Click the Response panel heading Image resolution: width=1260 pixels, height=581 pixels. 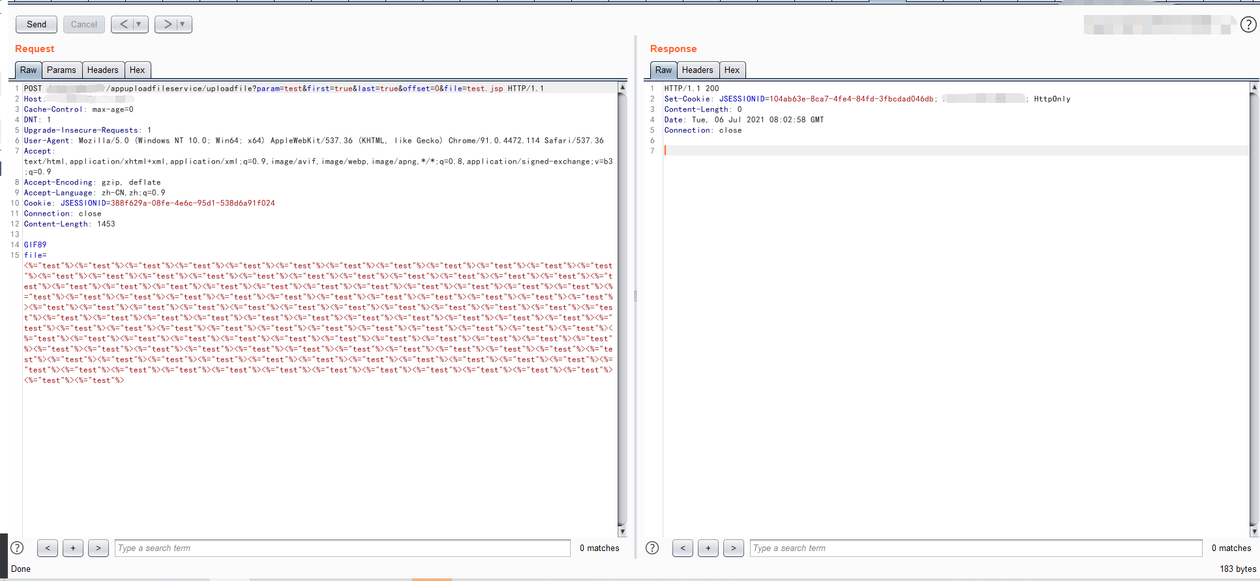[x=673, y=49]
